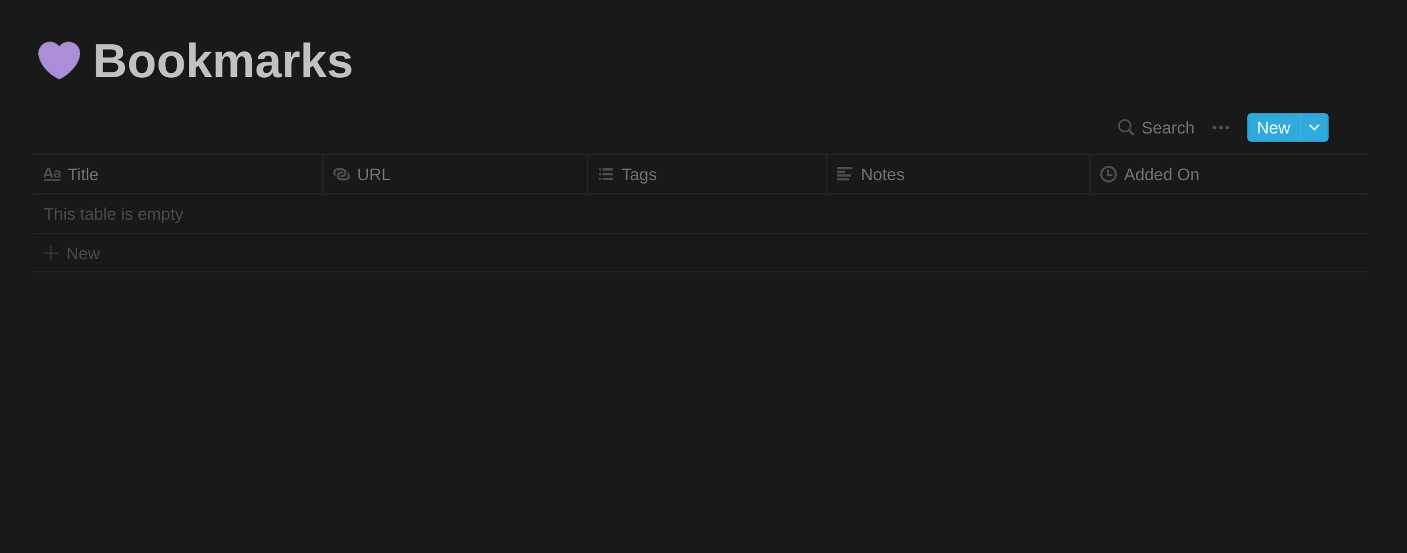Screen dimensions: 1407x553
Task: Click the Aa icon on Title column
Action: tap(52, 174)
